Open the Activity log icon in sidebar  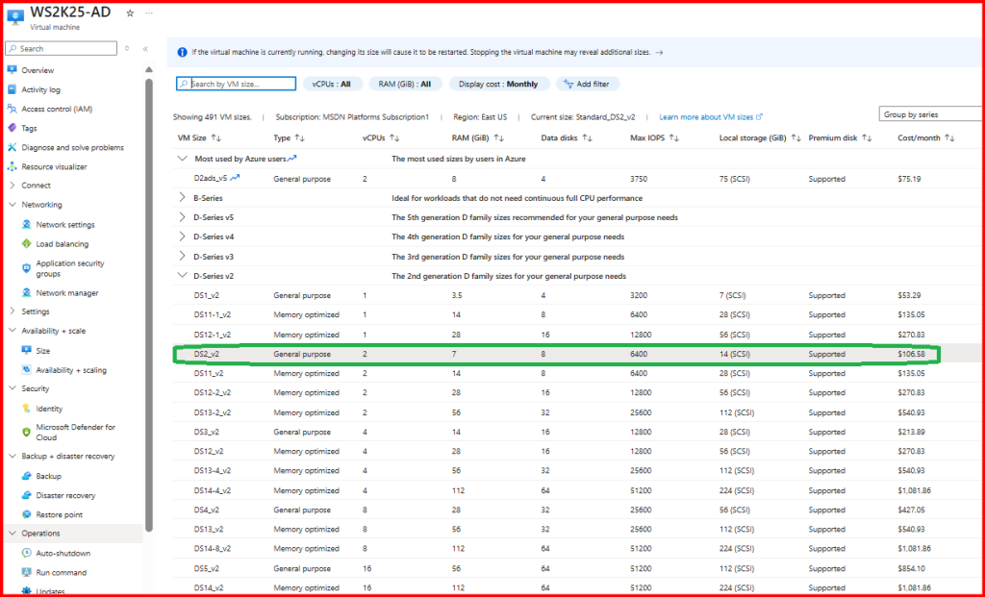coord(12,89)
